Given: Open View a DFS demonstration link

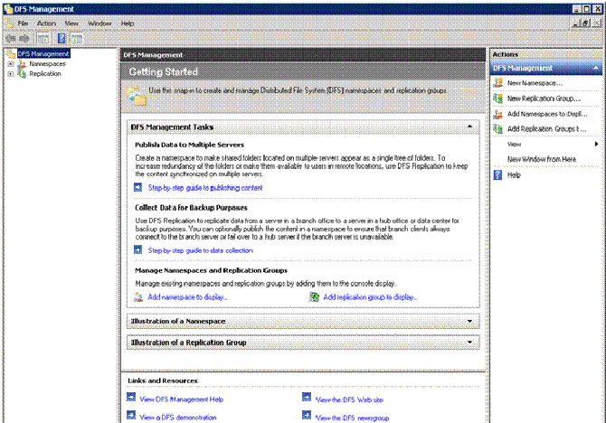Looking at the screenshot, I should coord(178,418).
